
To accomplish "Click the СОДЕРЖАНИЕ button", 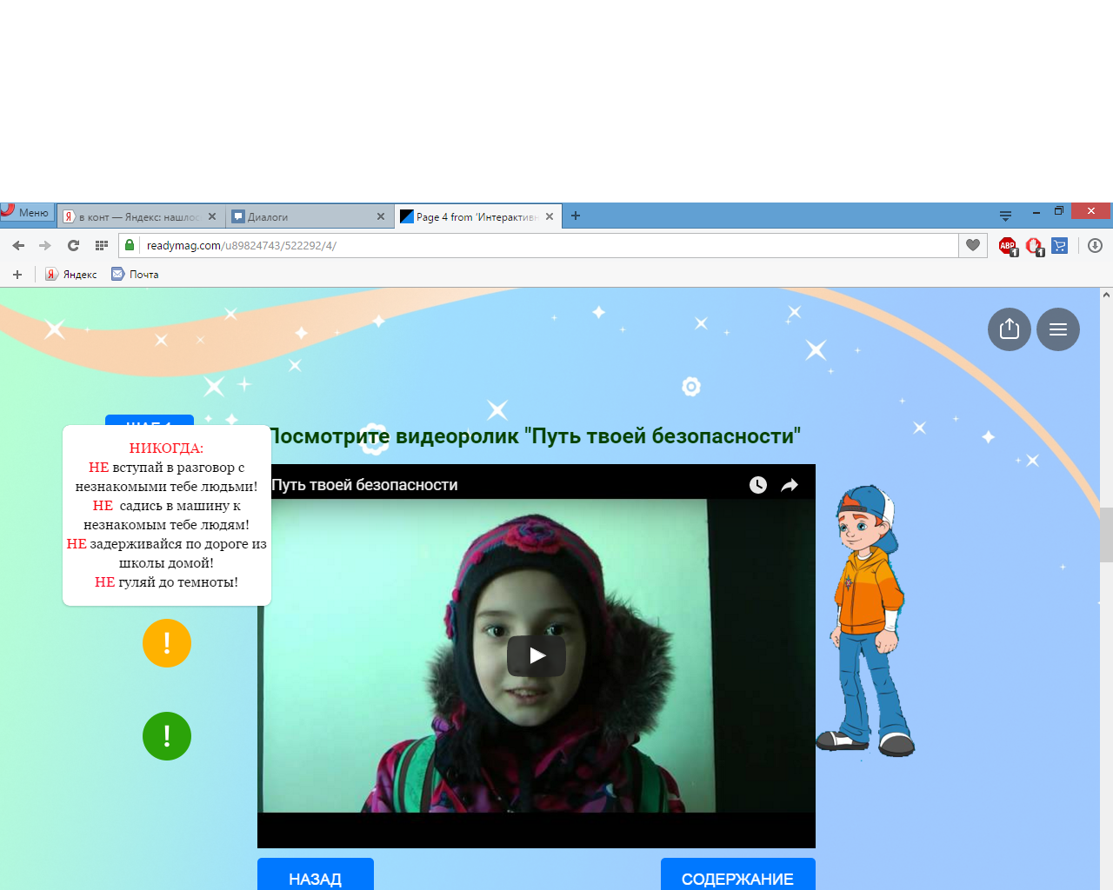I will [738, 874].
